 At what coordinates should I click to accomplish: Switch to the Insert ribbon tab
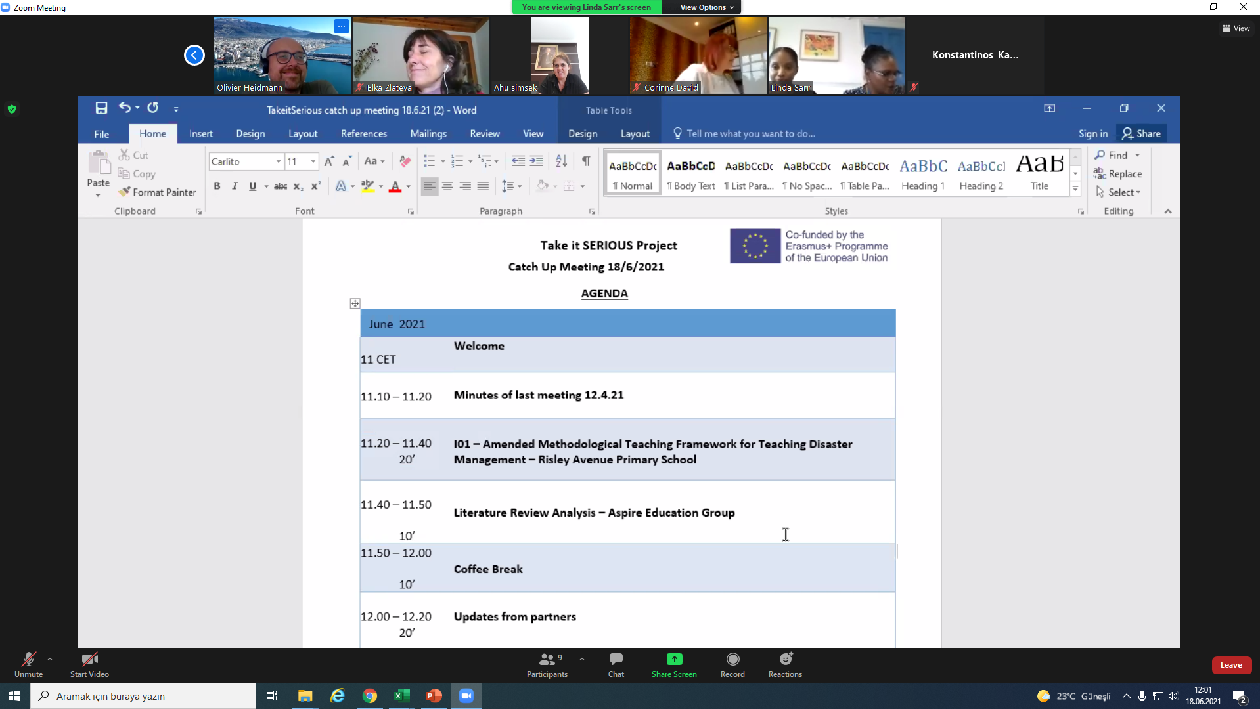[x=200, y=134]
